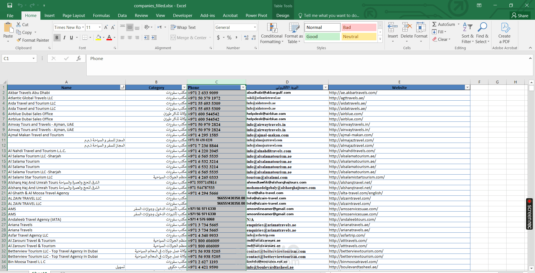This screenshot has height=273, width=535.
Task: Click the Insert Function fx icon
Action: coord(79,58)
